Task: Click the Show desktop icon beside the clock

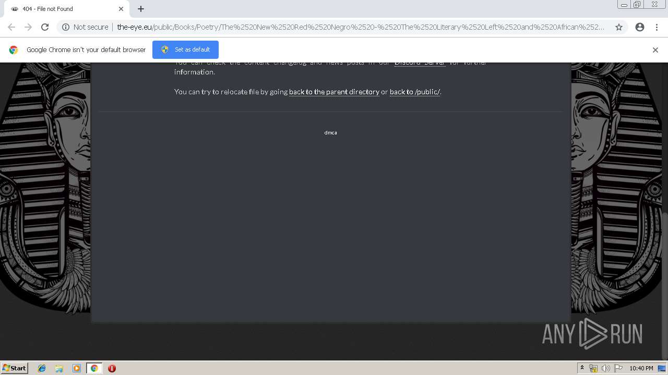Action: (x=662, y=368)
